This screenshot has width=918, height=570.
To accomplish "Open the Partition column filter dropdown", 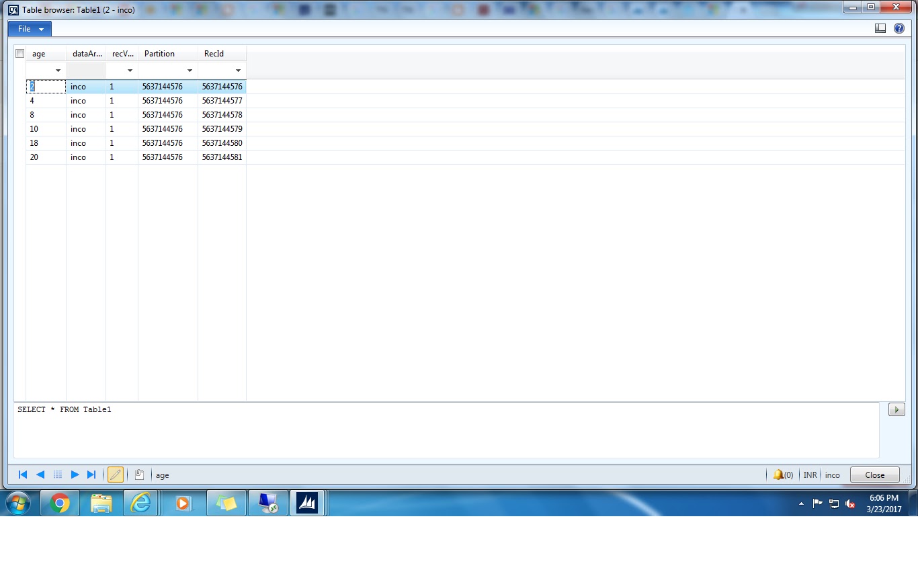I will (x=190, y=70).
